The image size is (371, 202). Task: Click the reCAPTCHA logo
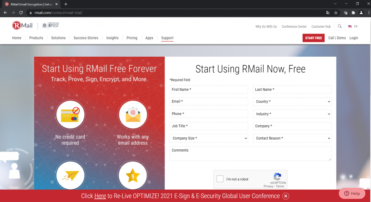click(277, 177)
